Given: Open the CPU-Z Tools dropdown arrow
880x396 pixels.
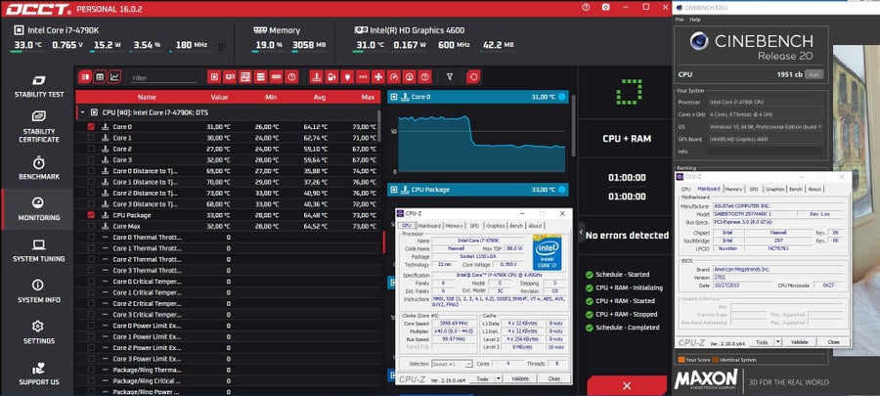Looking at the screenshot, I should [x=499, y=378].
